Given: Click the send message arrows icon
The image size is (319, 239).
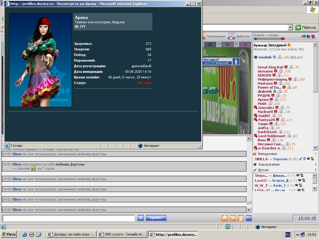Looking at the screenshot, I should coord(140,218).
